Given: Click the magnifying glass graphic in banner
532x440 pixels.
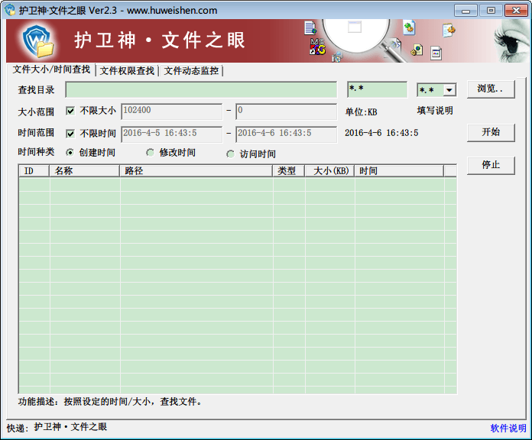Looking at the screenshot, I should tap(362, 40).
